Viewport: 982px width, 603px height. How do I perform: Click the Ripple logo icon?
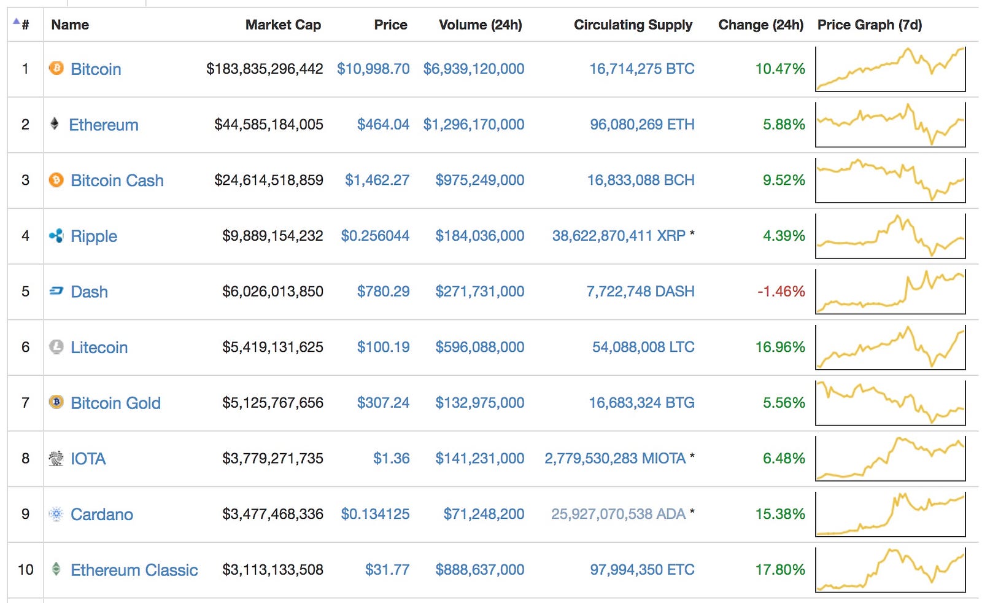[x=56, y=236]
